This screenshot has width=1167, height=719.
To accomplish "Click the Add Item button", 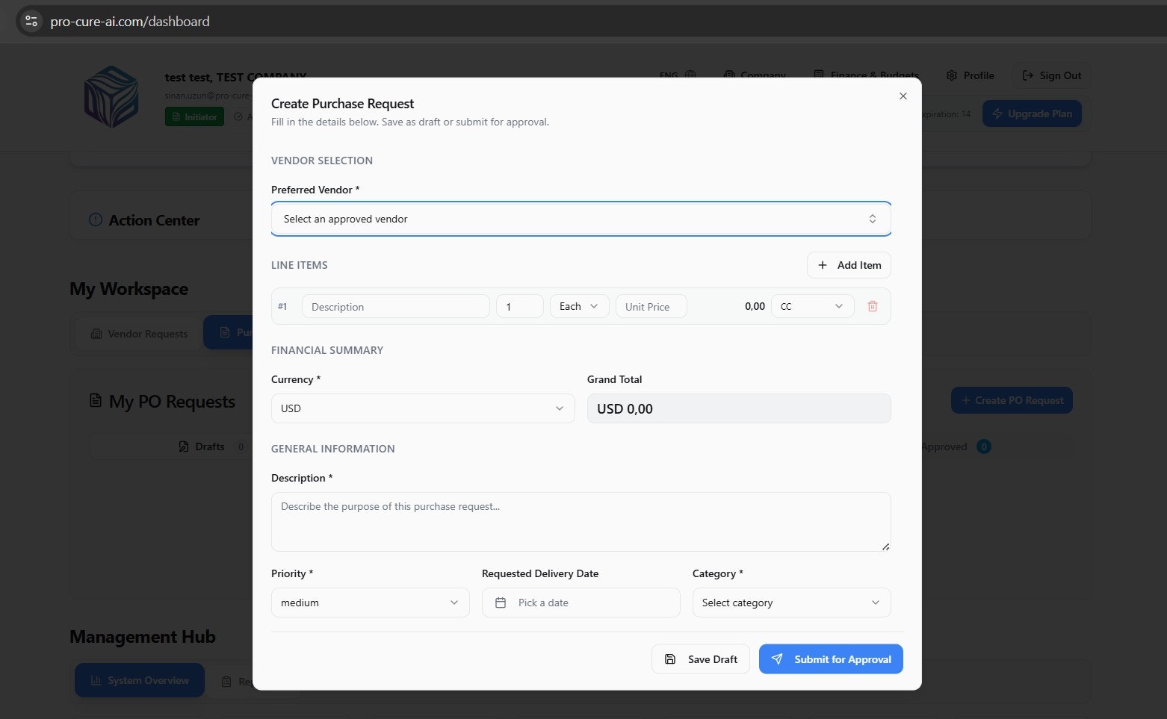I will click(x=849, y=265).
